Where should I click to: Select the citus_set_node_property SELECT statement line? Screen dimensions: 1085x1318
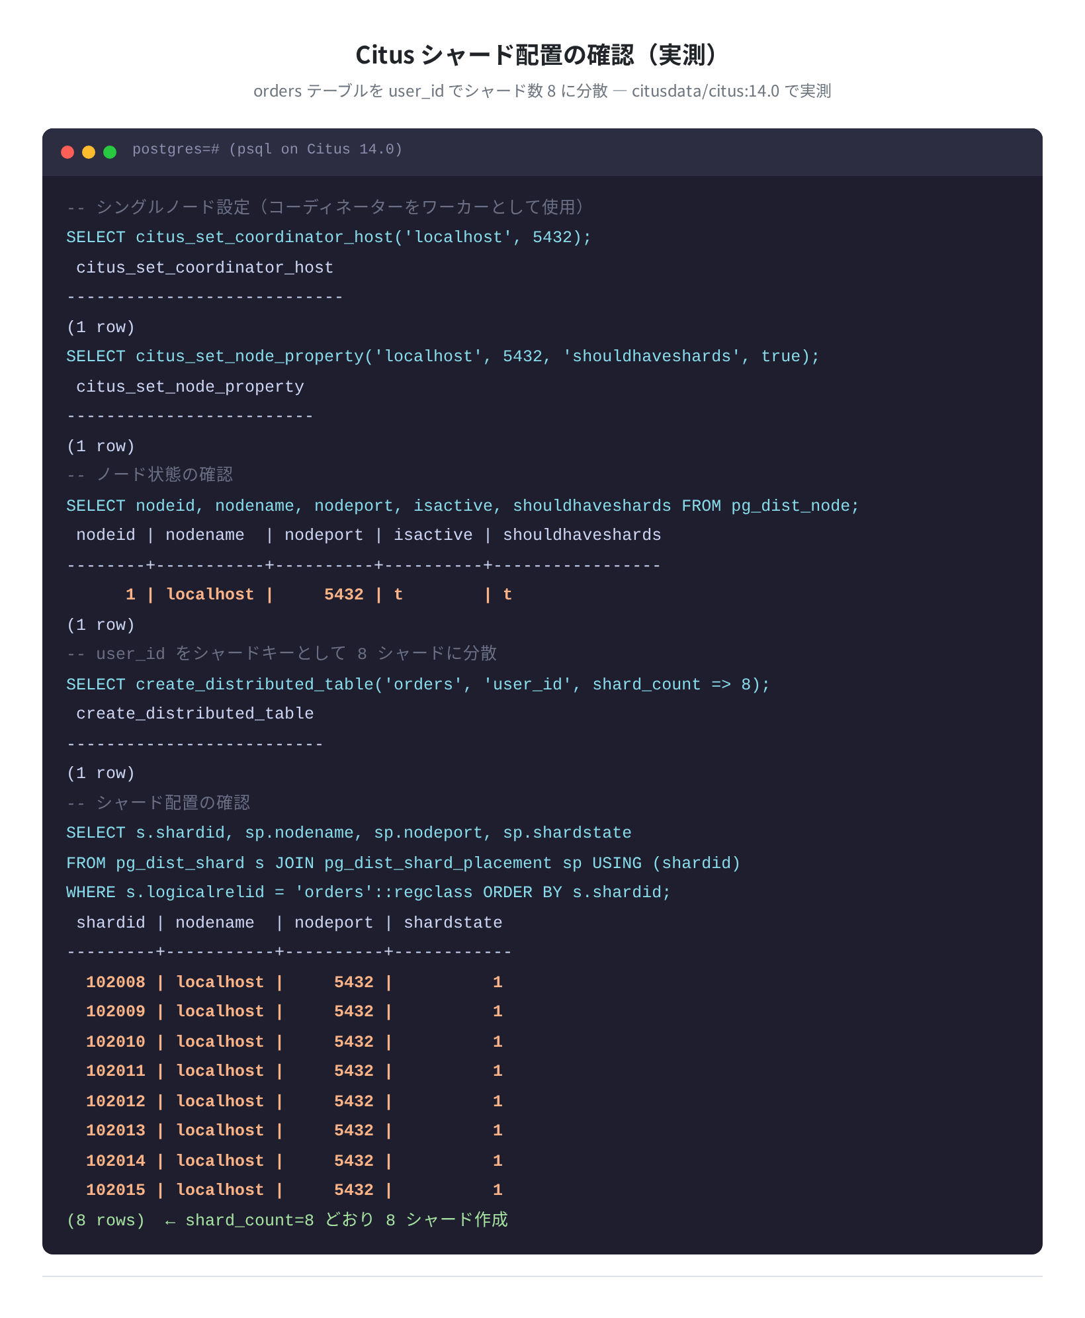443,357
